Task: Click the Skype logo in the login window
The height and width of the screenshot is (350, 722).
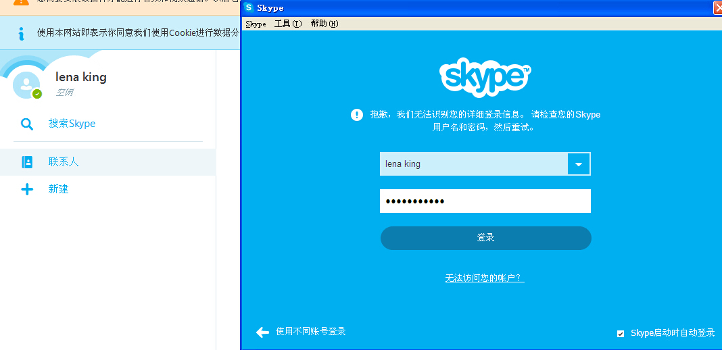Action: (x=485, y=78)
